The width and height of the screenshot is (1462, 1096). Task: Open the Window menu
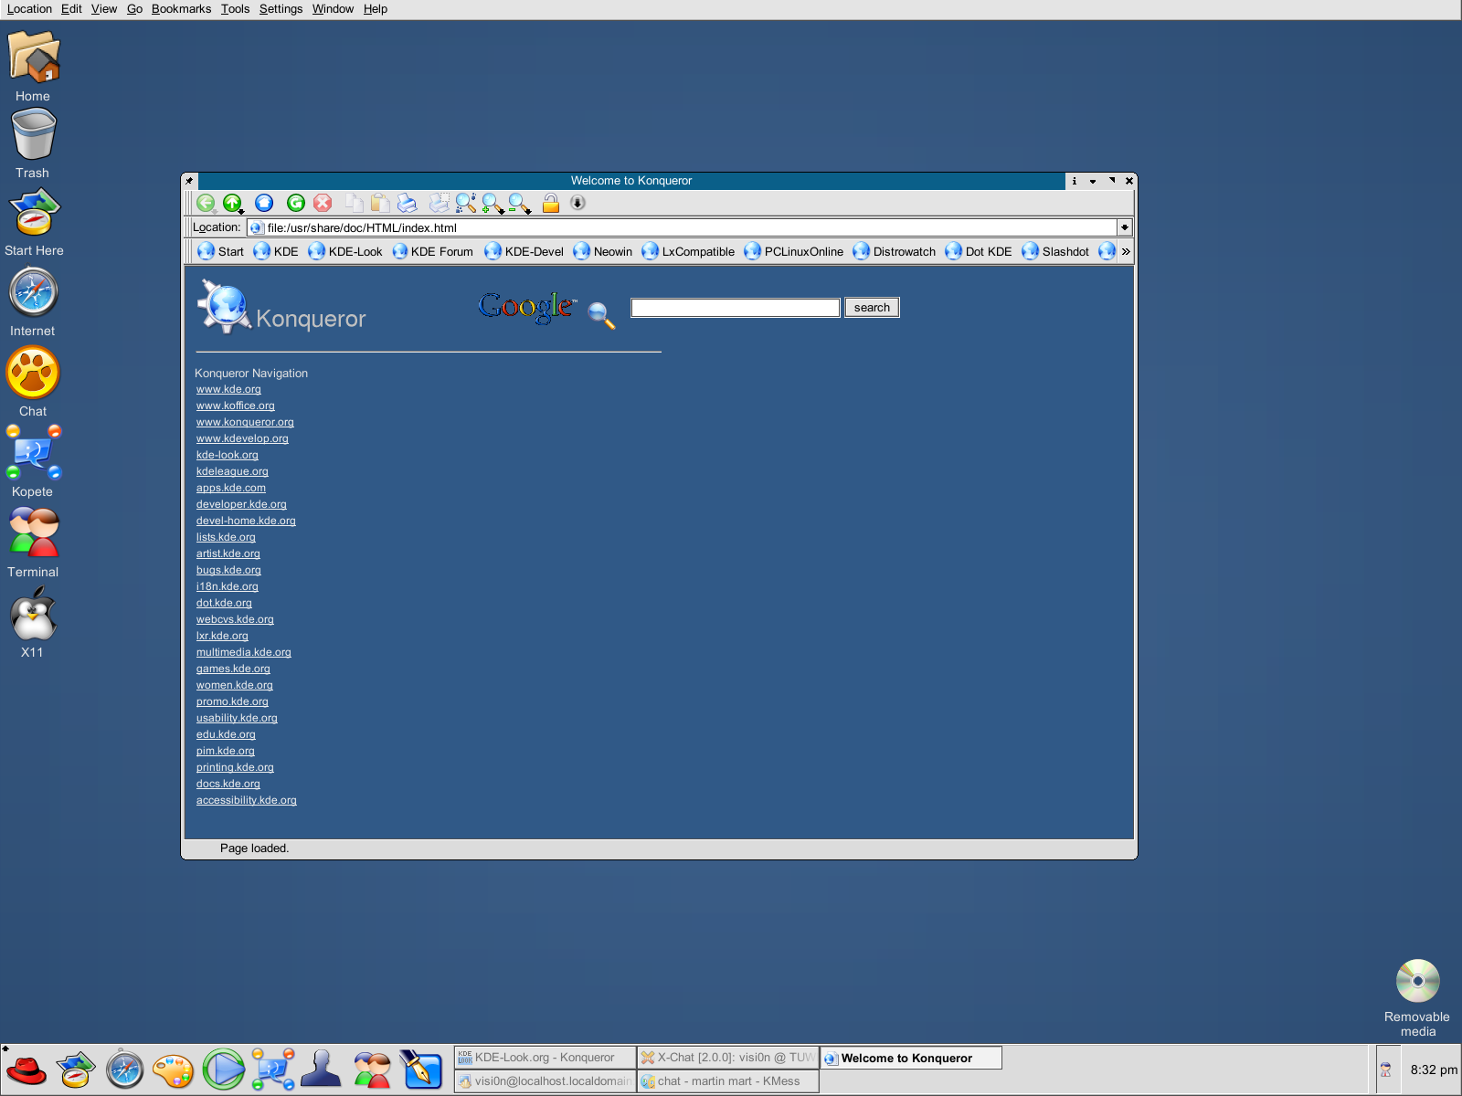click(x=333, y=9)
